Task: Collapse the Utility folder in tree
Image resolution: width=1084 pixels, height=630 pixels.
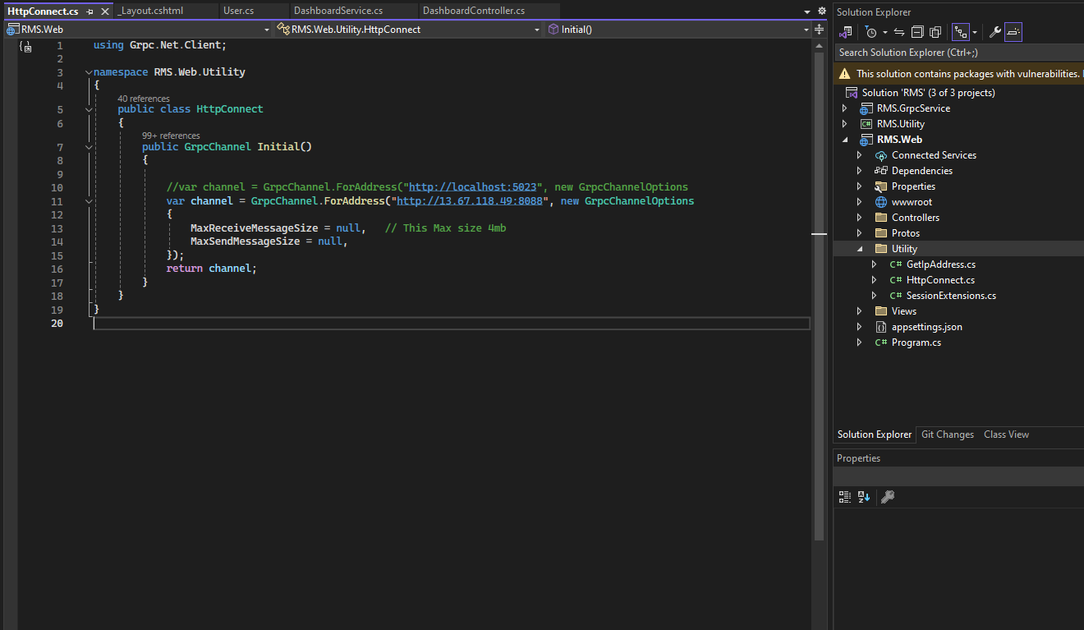Action: tap(860, 249)
